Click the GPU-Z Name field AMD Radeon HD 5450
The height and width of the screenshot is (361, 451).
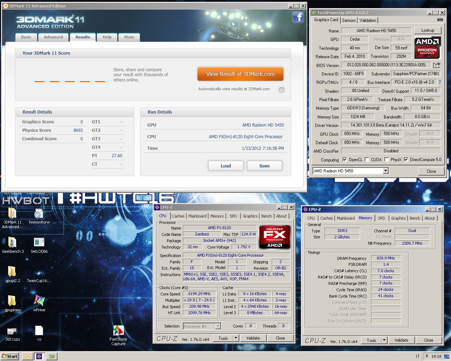(376, 31)
